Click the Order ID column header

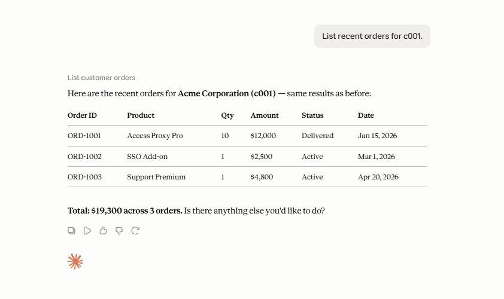coord(82,115)
